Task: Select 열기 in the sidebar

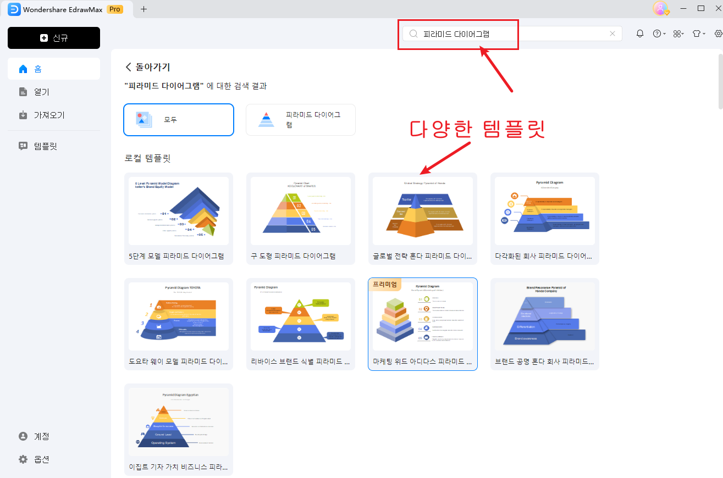Action: [54, 92]
